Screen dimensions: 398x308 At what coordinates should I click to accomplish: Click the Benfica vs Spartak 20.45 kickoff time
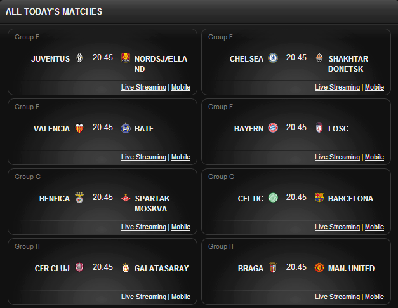(103, 198)
